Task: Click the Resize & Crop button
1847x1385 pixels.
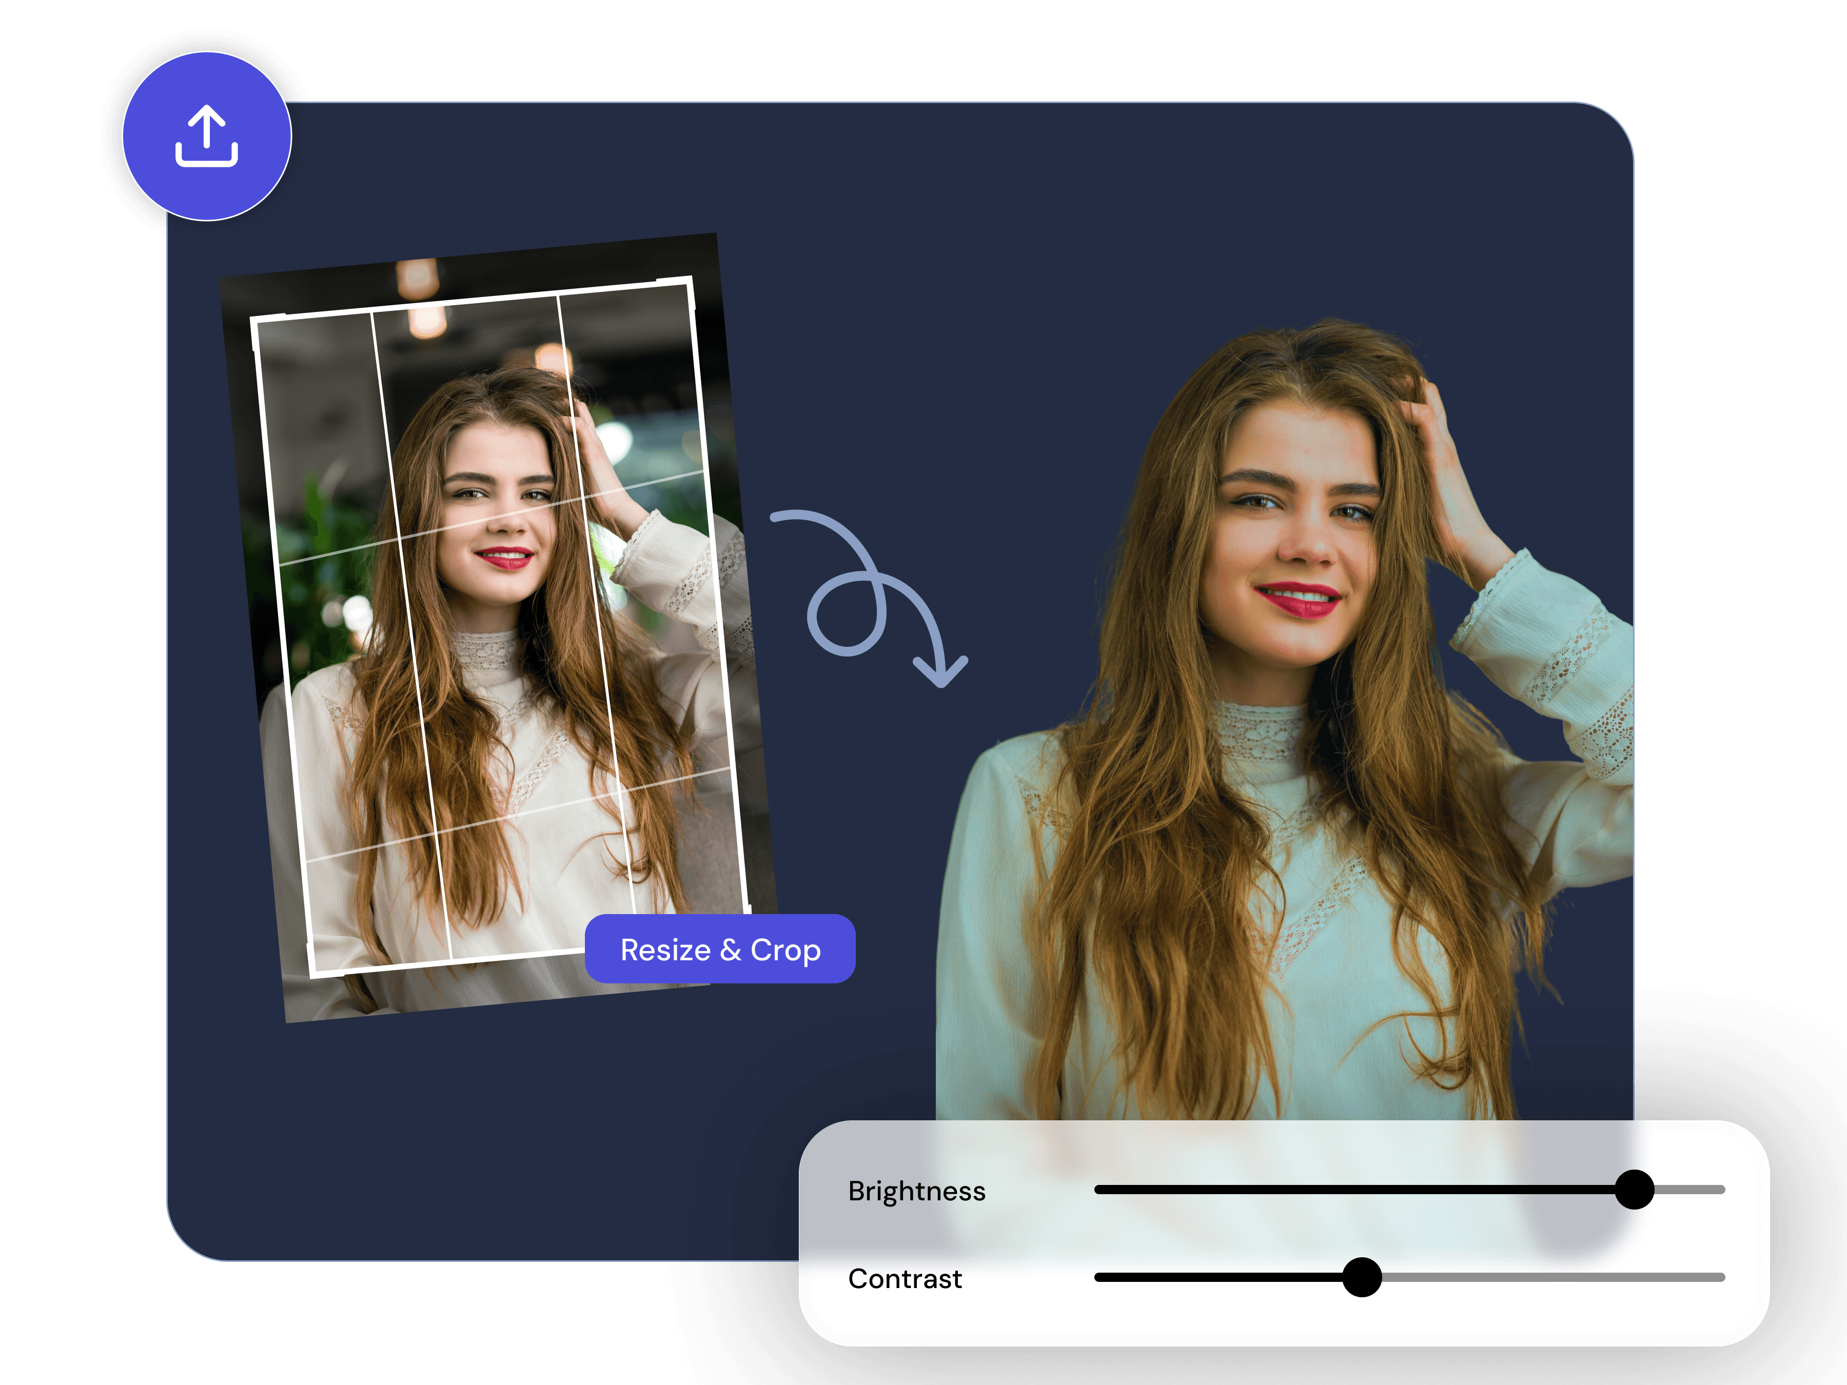Action: (720, 949)
